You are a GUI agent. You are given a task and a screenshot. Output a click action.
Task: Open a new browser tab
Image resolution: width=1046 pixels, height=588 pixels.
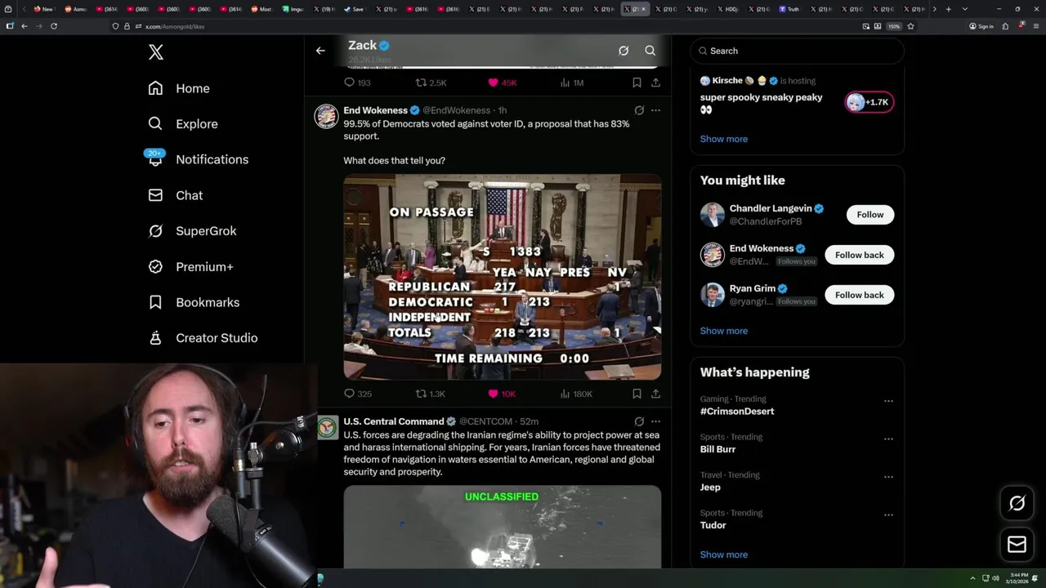[948, 9]
